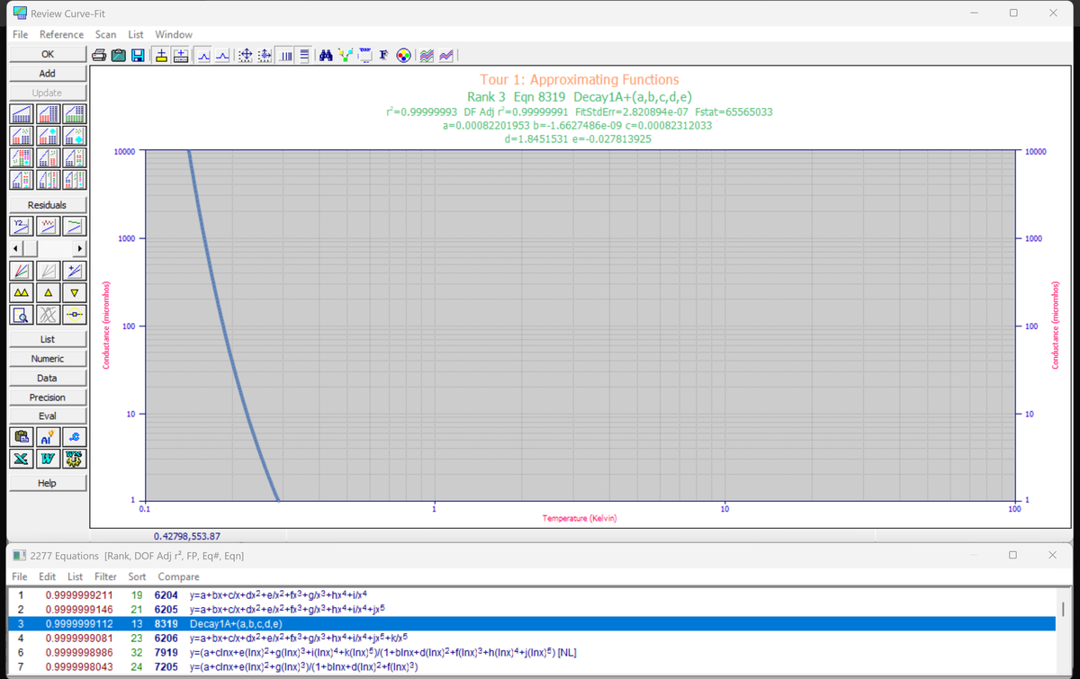Click the left arrow of the side-panel scrollbar
The width and height of the screenshot is (1080, 679).
pos(15,247)
